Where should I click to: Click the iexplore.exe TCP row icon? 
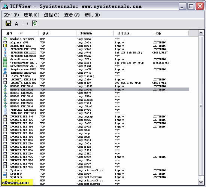tap(5, 69)
